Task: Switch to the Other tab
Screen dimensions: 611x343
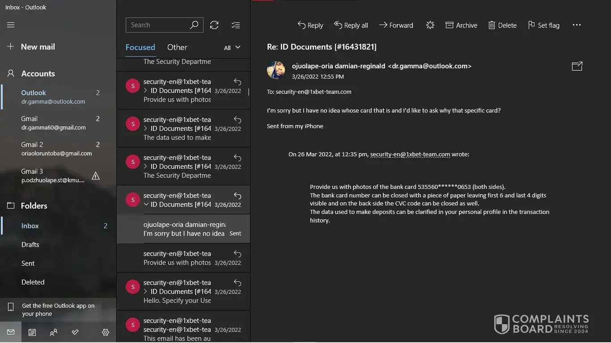Action: (177, 47)
